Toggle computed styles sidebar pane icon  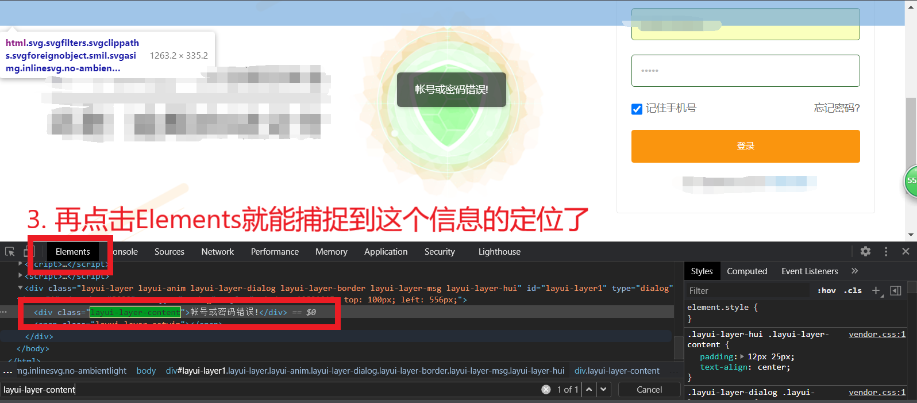point(895,291)
